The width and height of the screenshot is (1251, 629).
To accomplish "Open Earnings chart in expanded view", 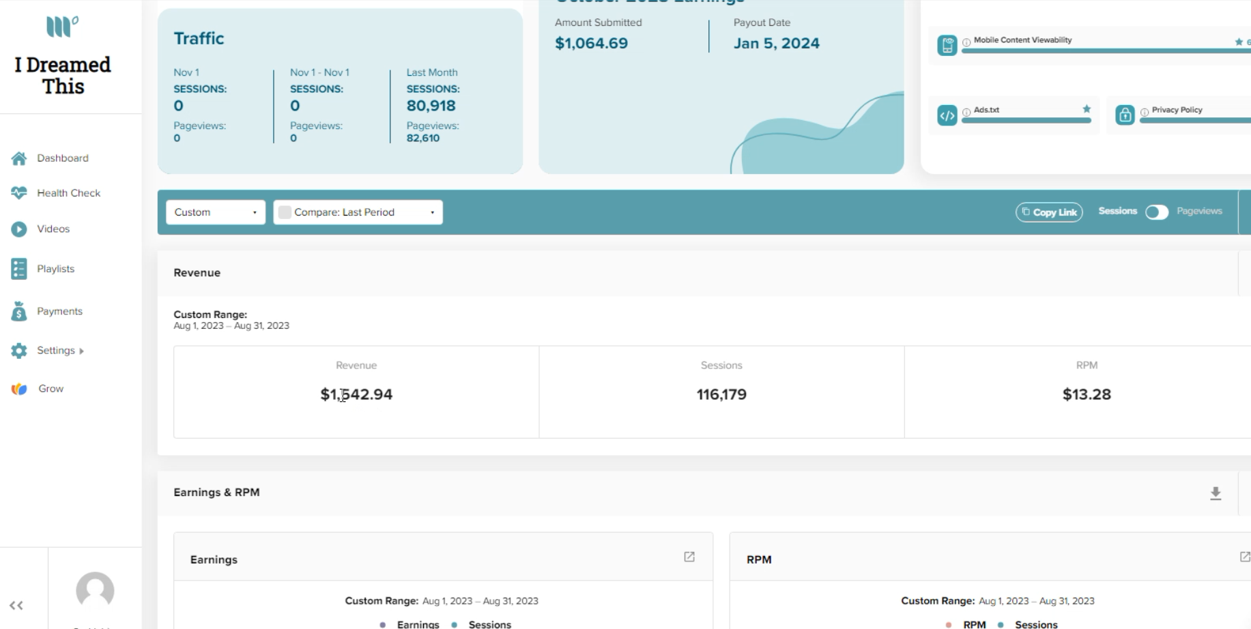I will click(x=689, y=557).
